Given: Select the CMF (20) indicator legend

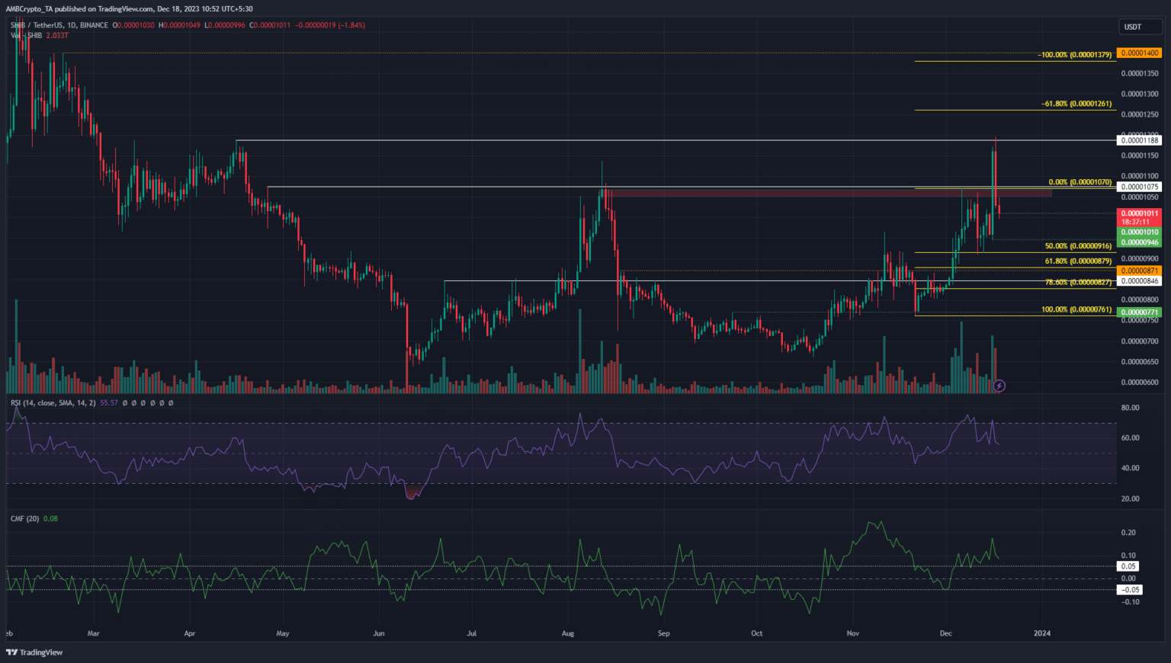Looking at the screenshot, I should click(x=24, y=518).
